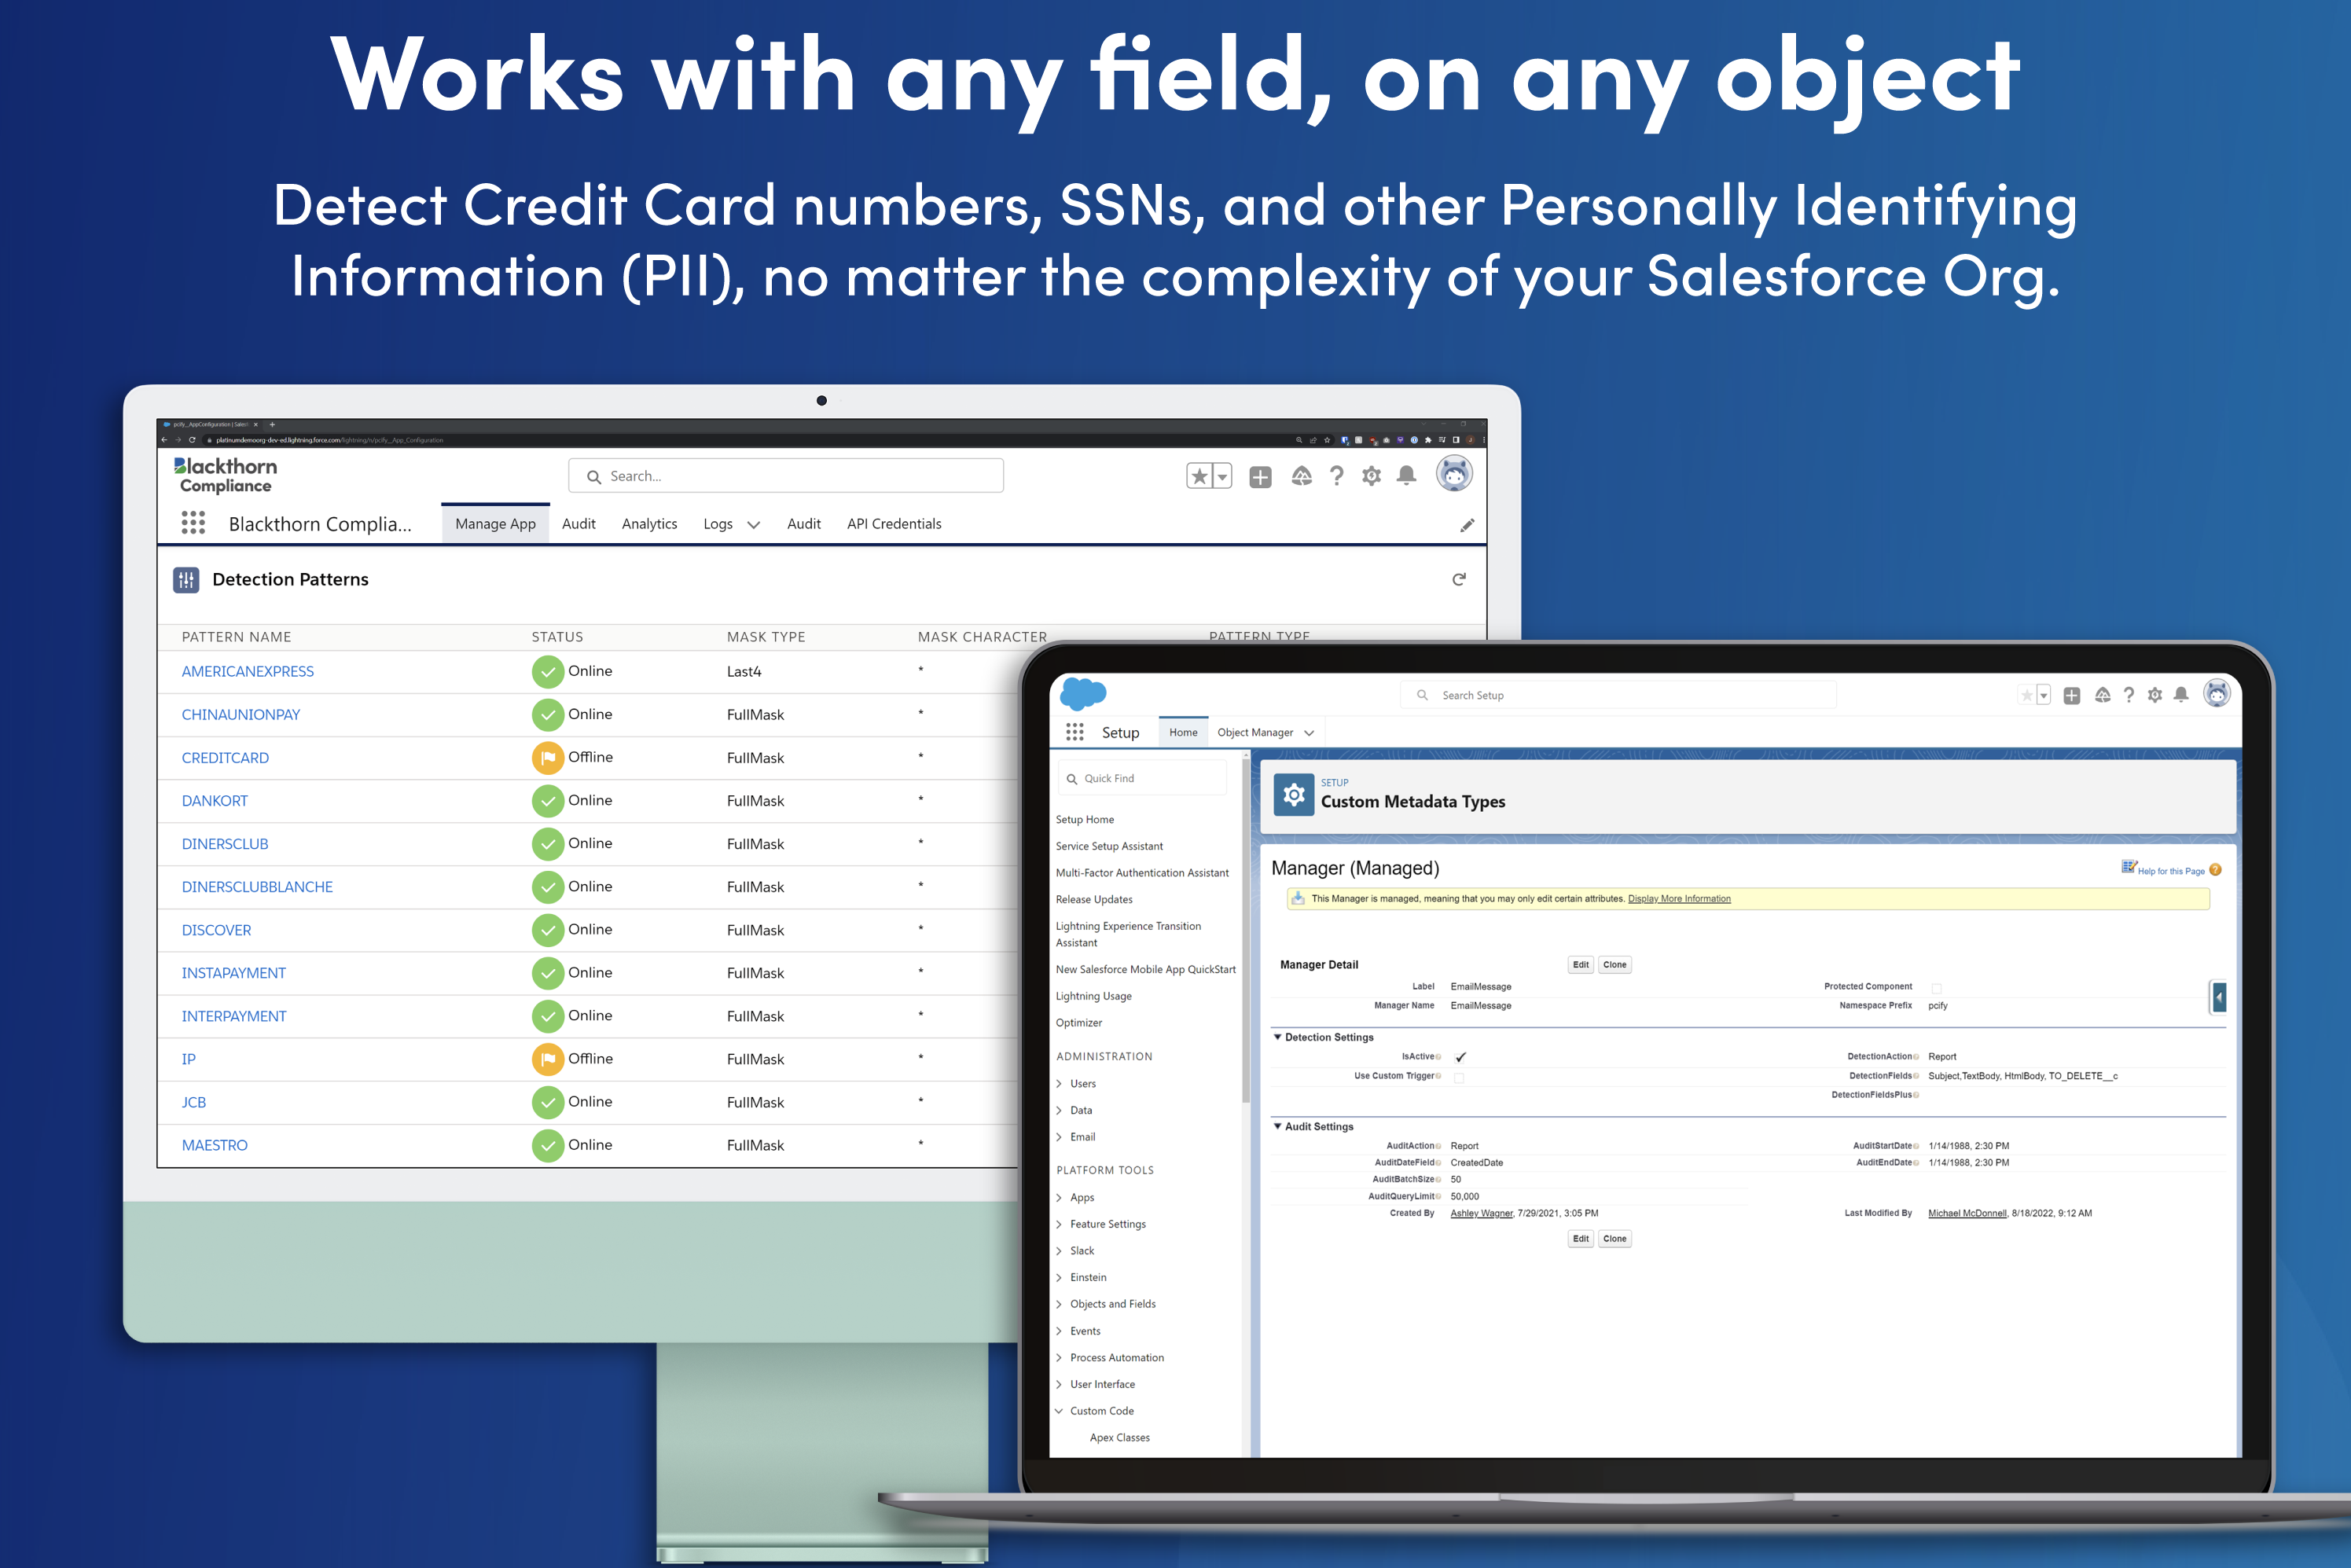2351x1568 pixels.
Task: Expand the Feature Settings section
Action: 1059,1224
